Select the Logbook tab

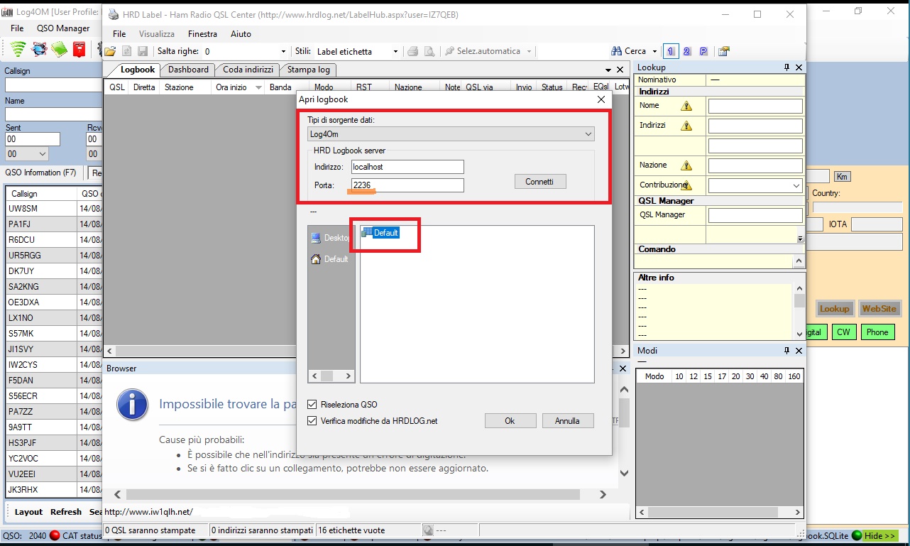point(137,70)
